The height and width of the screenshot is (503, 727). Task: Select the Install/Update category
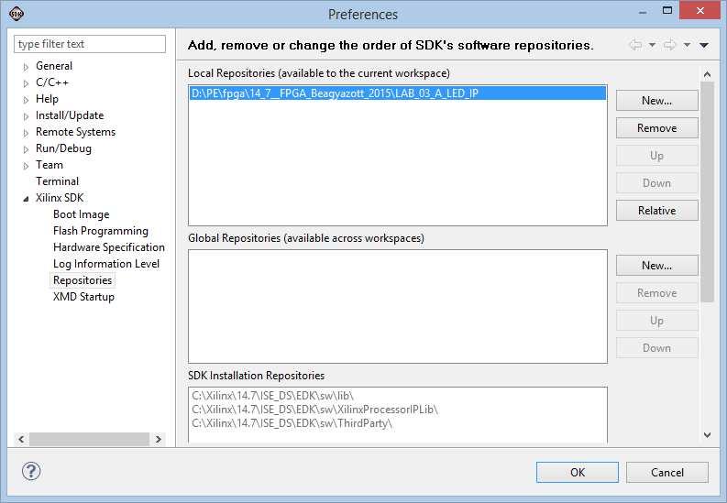pyautogui.click(x=70, y=115)
